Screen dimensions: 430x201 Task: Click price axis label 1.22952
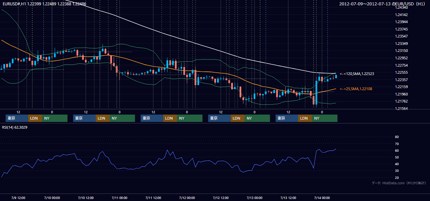[x=401, y=58]
